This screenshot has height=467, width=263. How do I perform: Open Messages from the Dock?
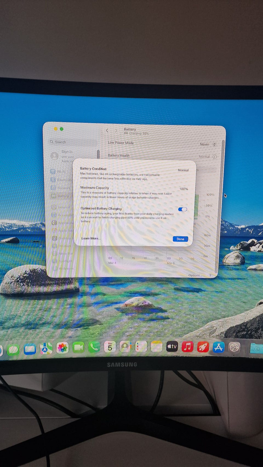pyautogui.click(x=13, y=349)
